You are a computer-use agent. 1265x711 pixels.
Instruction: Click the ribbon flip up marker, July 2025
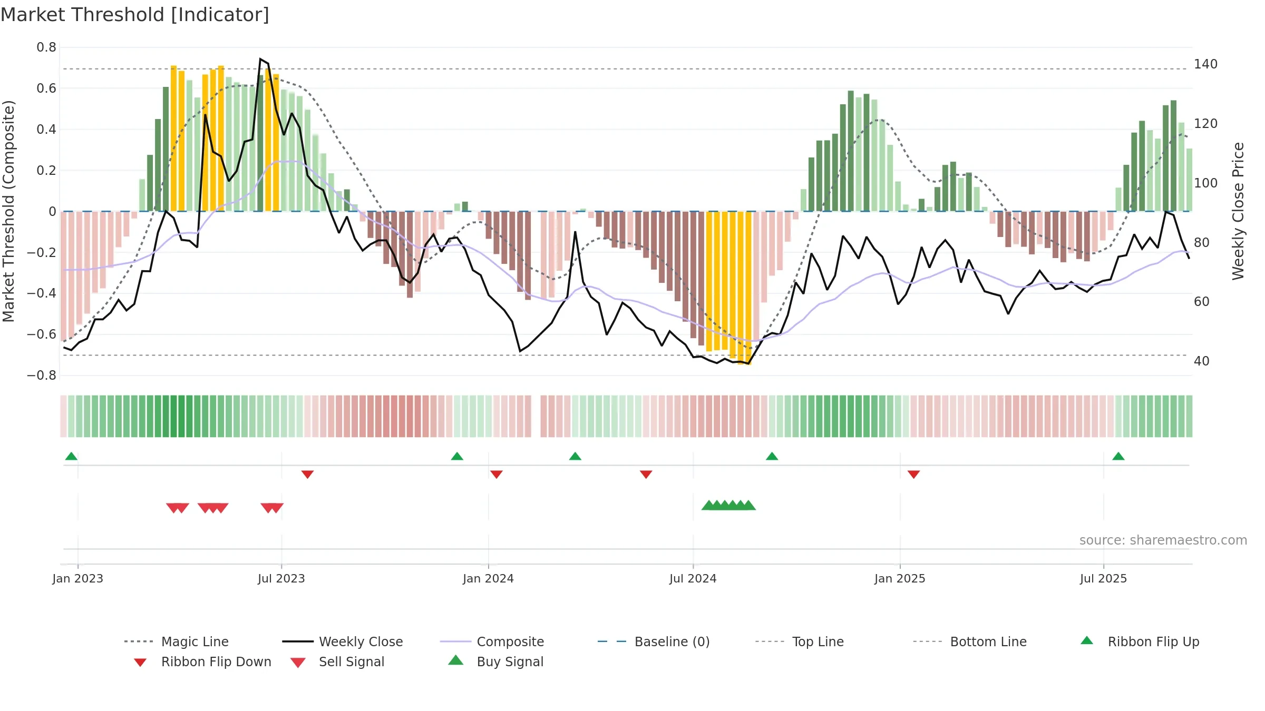pyautogui.click(x=1118, y=456)
